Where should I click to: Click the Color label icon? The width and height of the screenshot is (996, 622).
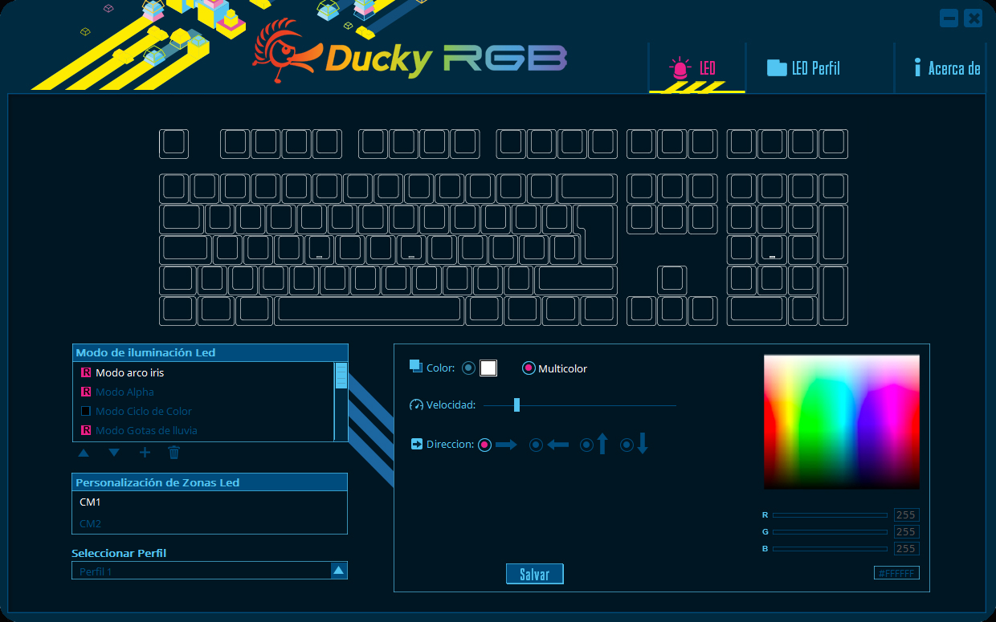click(x=415, y=366)
